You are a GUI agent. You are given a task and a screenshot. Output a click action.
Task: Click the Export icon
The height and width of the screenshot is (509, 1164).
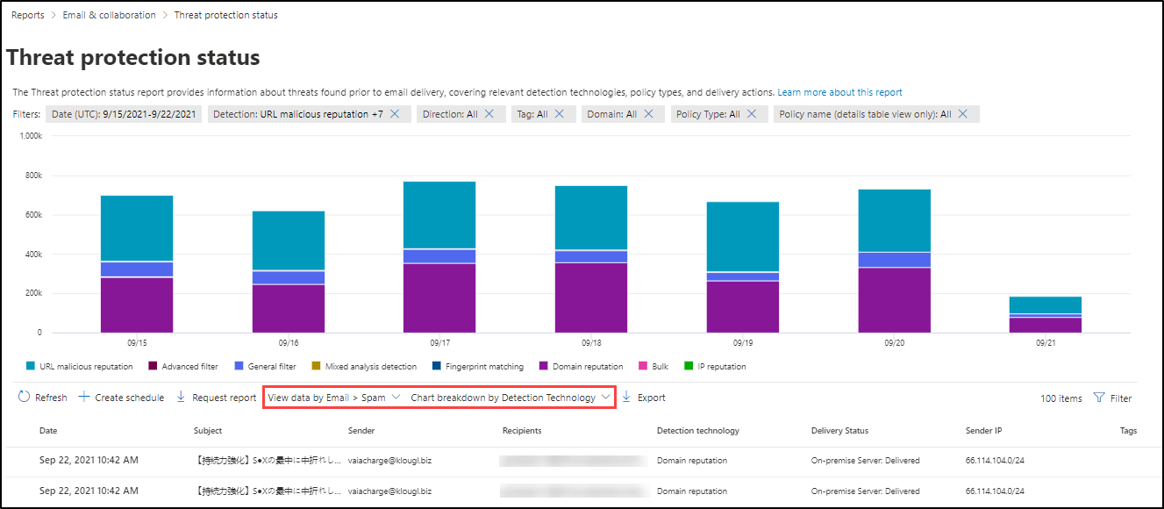[x=625, y=397]
